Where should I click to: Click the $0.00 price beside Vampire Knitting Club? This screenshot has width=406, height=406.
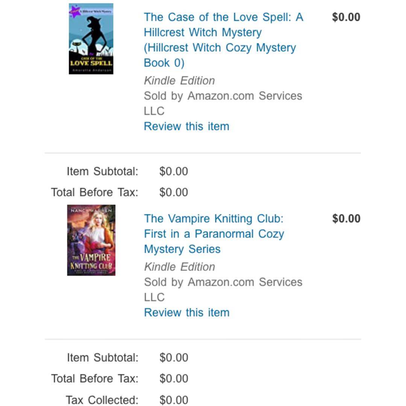coord(346,219)
